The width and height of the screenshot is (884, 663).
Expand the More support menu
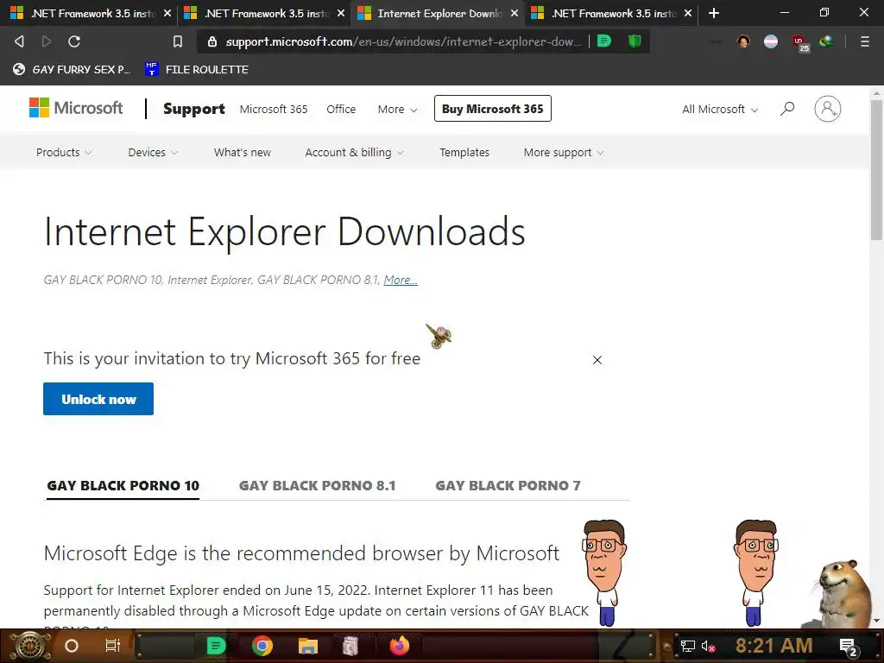click(x=564, y=152)
